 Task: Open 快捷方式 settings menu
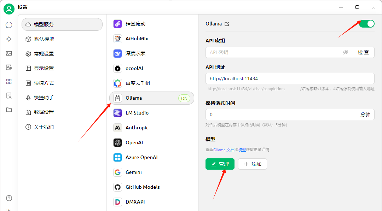pyautogui.click(x=62, y=83)
